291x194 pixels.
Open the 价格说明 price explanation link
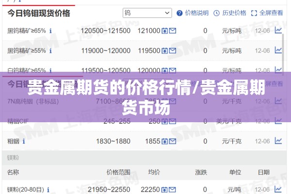197,13
